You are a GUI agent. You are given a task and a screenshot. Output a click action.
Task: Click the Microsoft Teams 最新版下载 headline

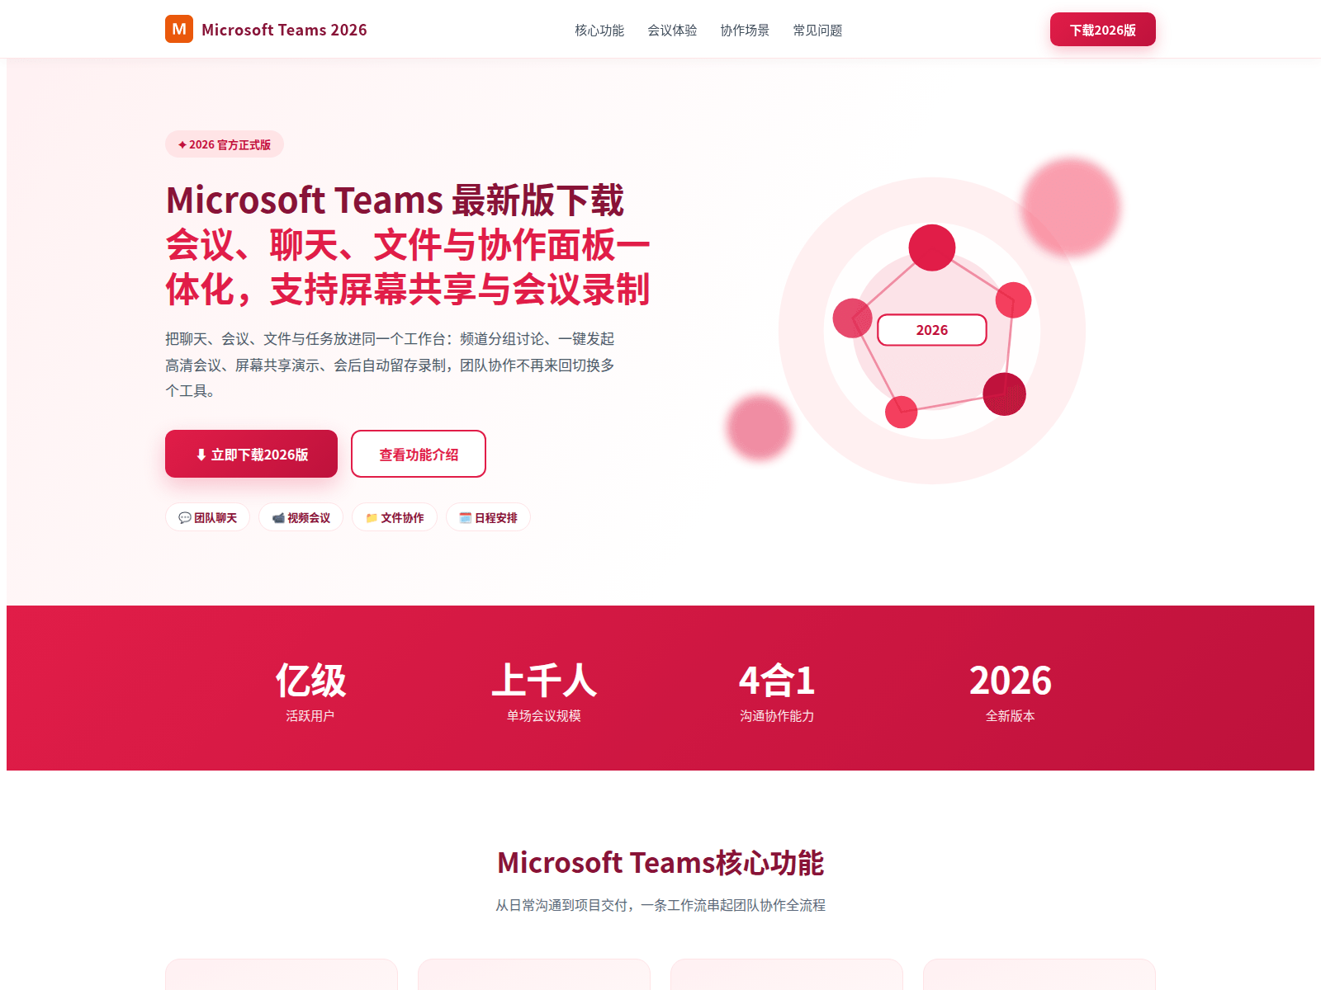395,200
